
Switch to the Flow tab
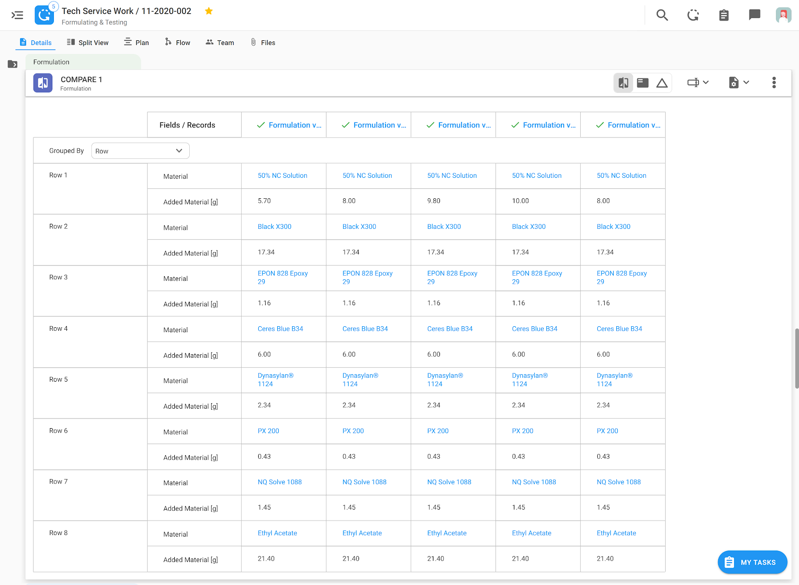(x=177, y=42)
